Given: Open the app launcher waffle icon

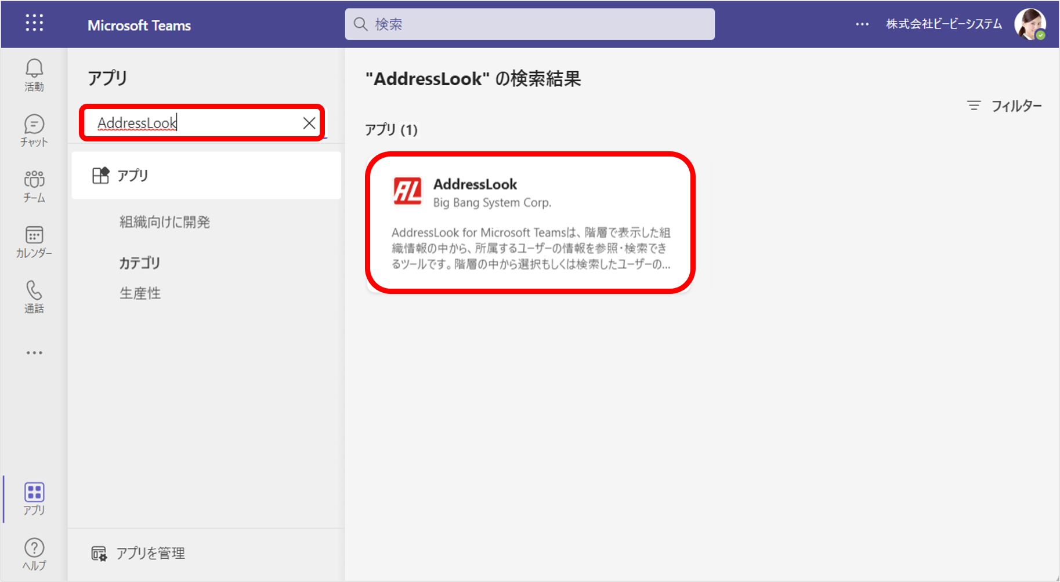Looking at the screenshot, I should pos(34,23).
